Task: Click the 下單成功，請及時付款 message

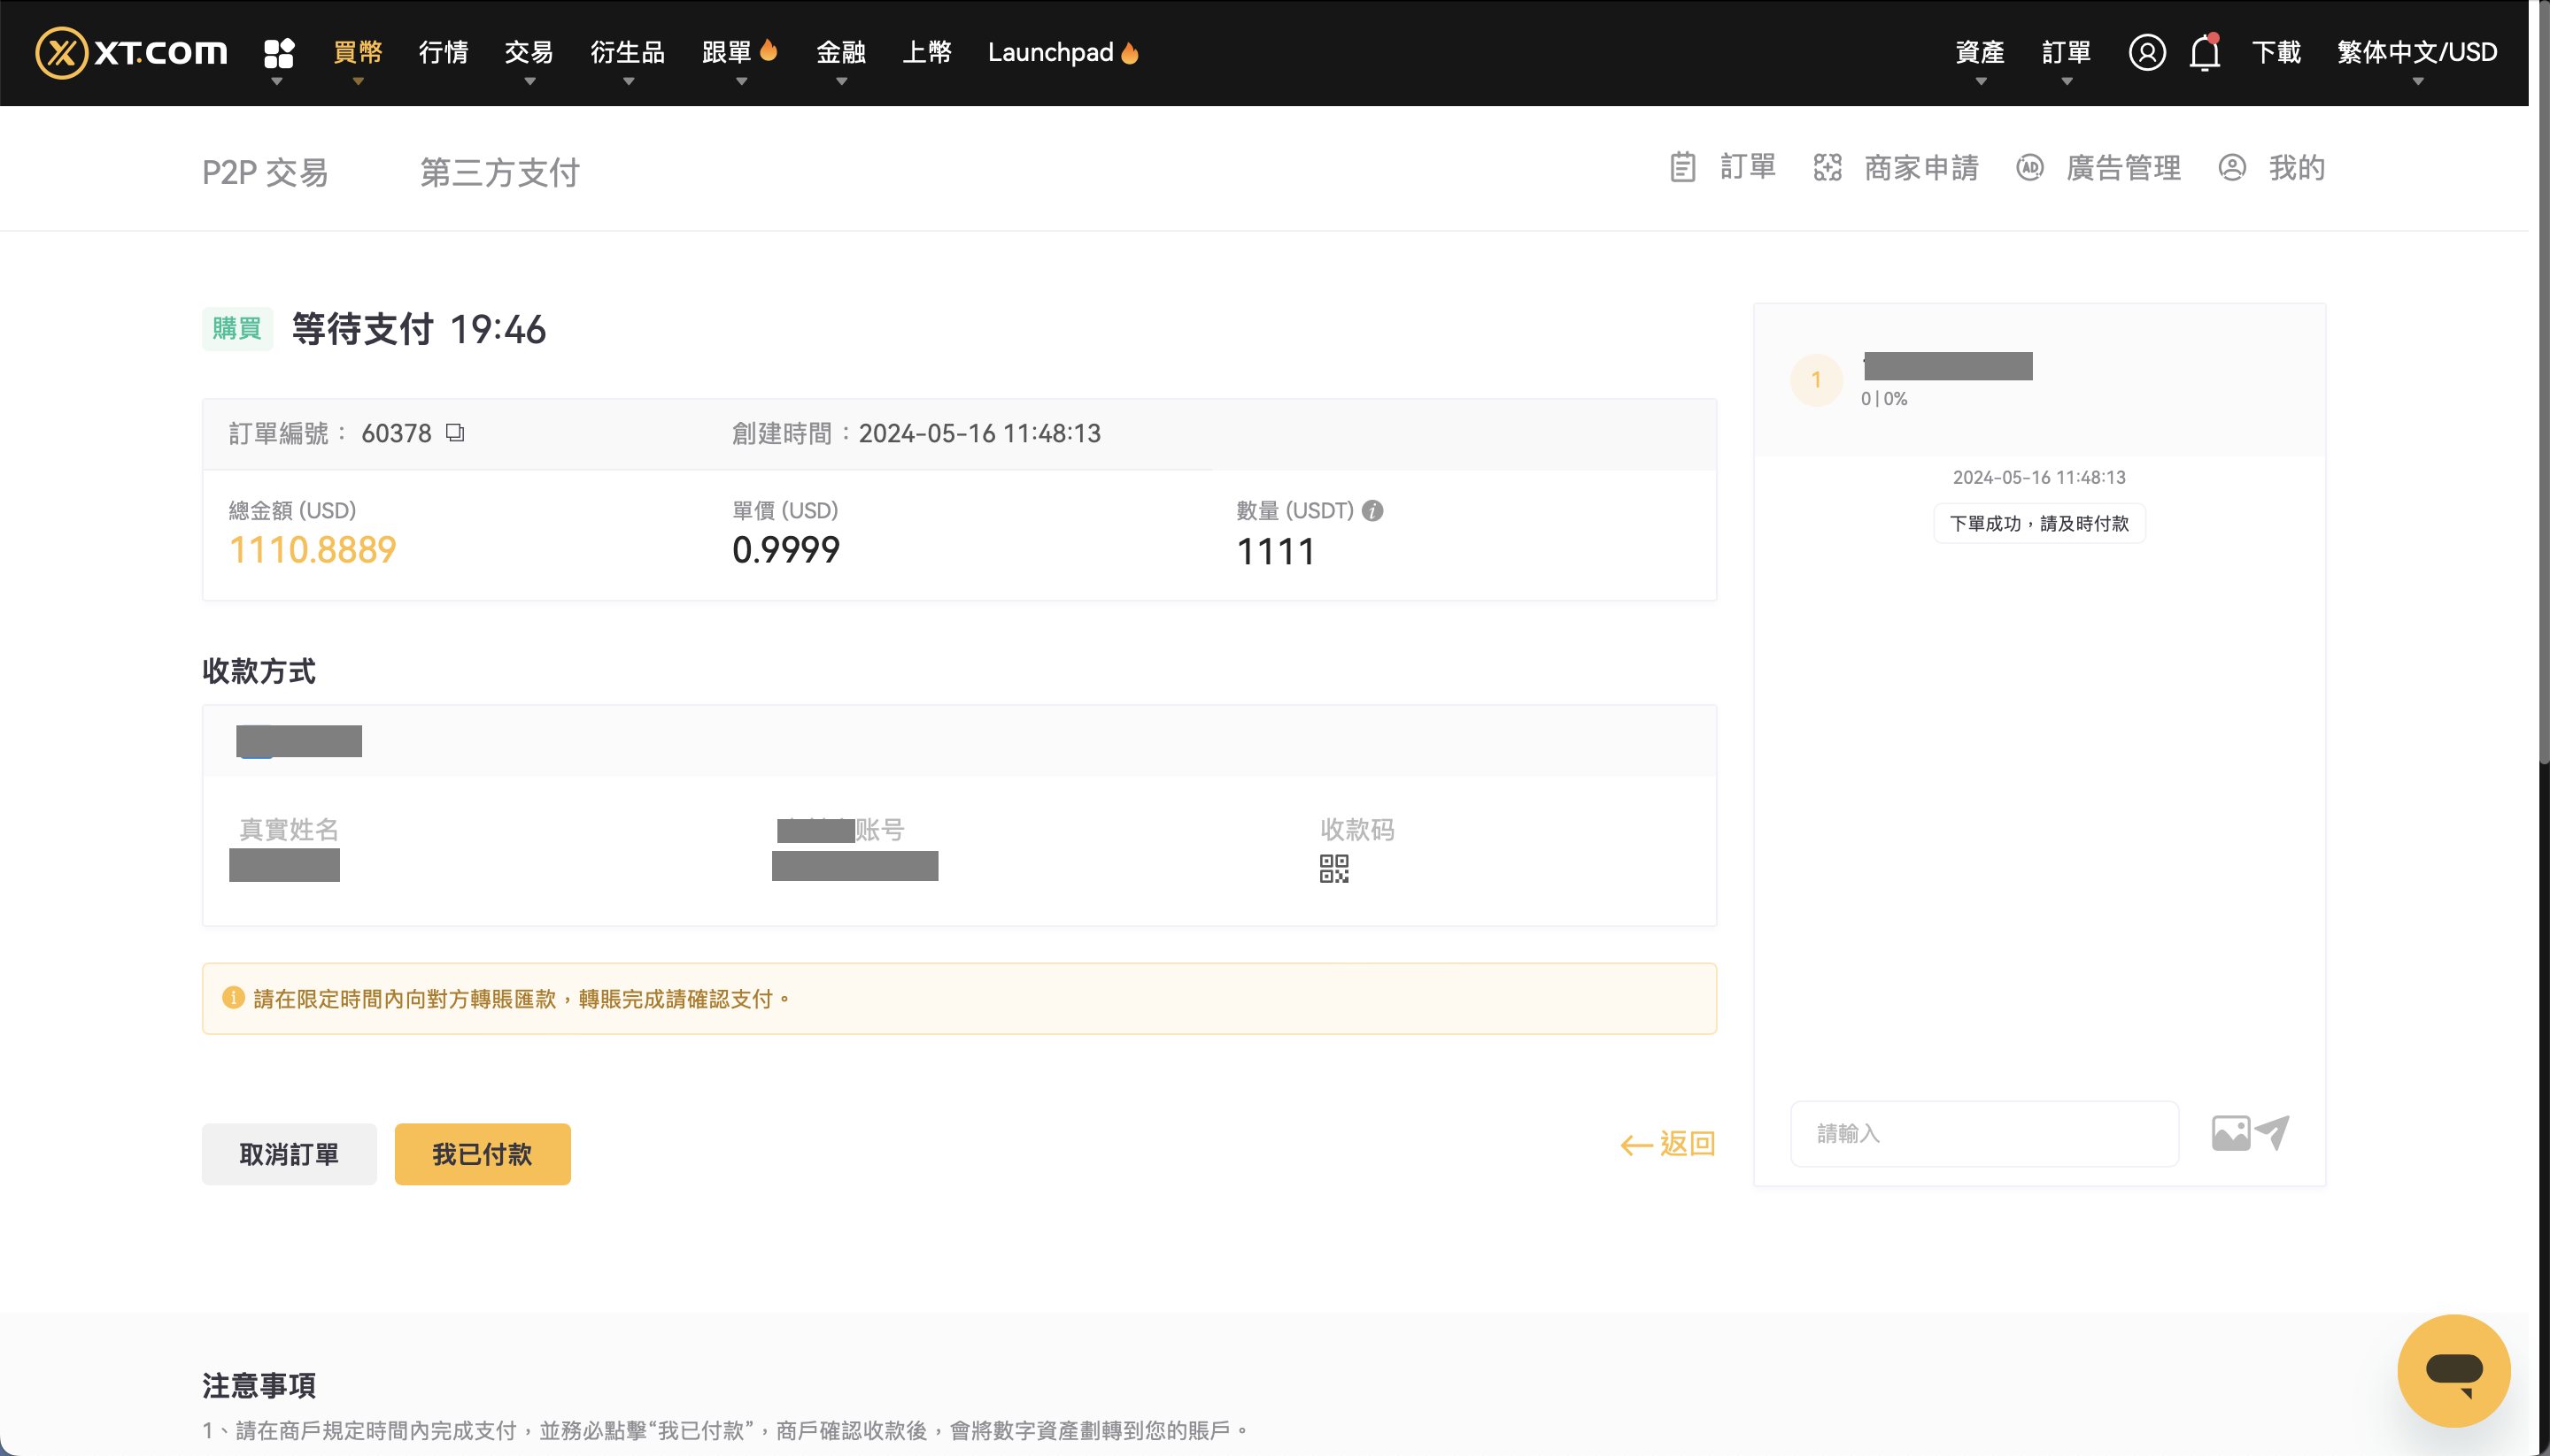Action: [x=2038, y=523]
